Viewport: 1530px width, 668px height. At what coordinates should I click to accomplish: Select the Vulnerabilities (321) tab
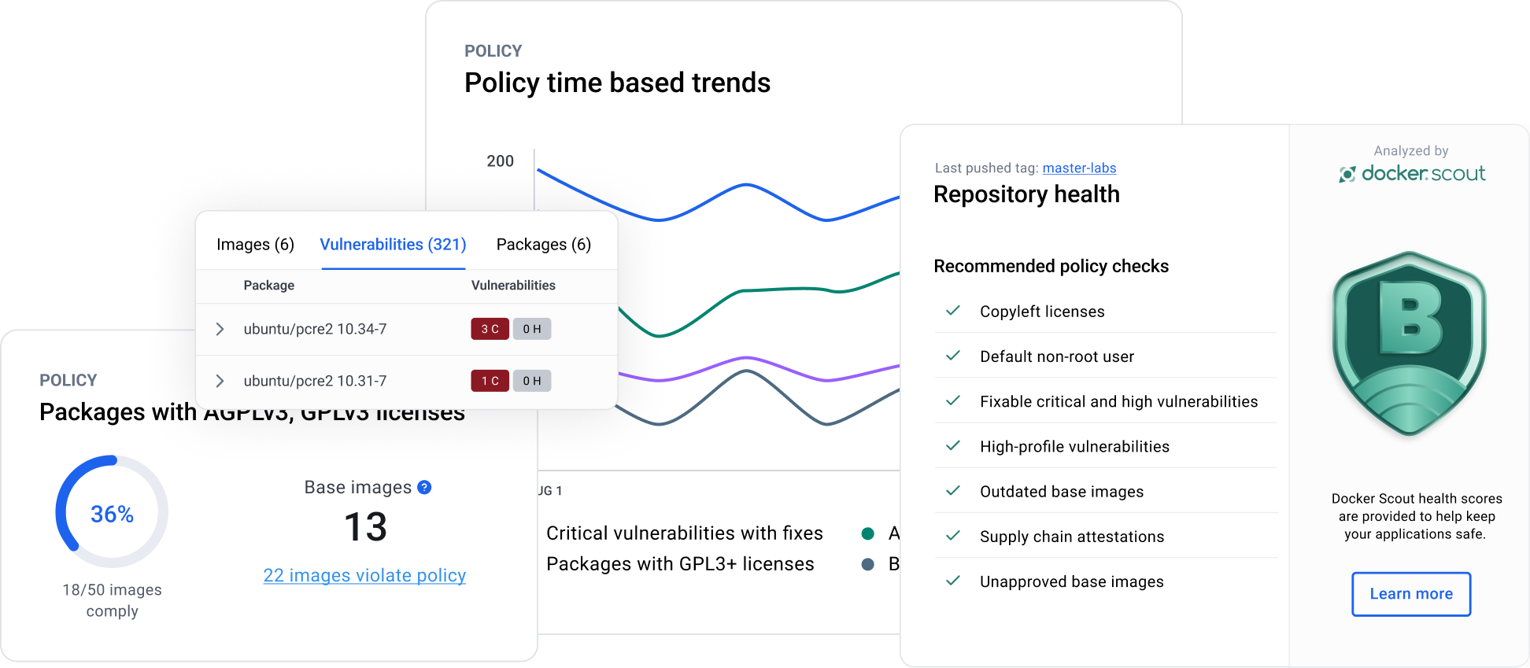pyautogui.click(x=393, y=245)
